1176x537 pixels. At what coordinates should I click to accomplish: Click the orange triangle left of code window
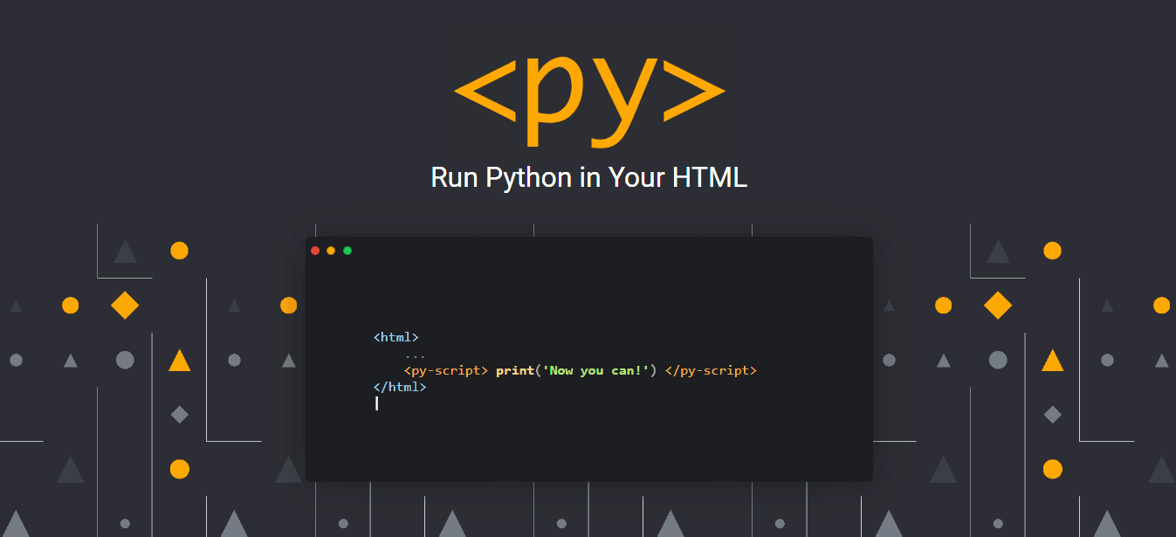[x=179, y=361]
